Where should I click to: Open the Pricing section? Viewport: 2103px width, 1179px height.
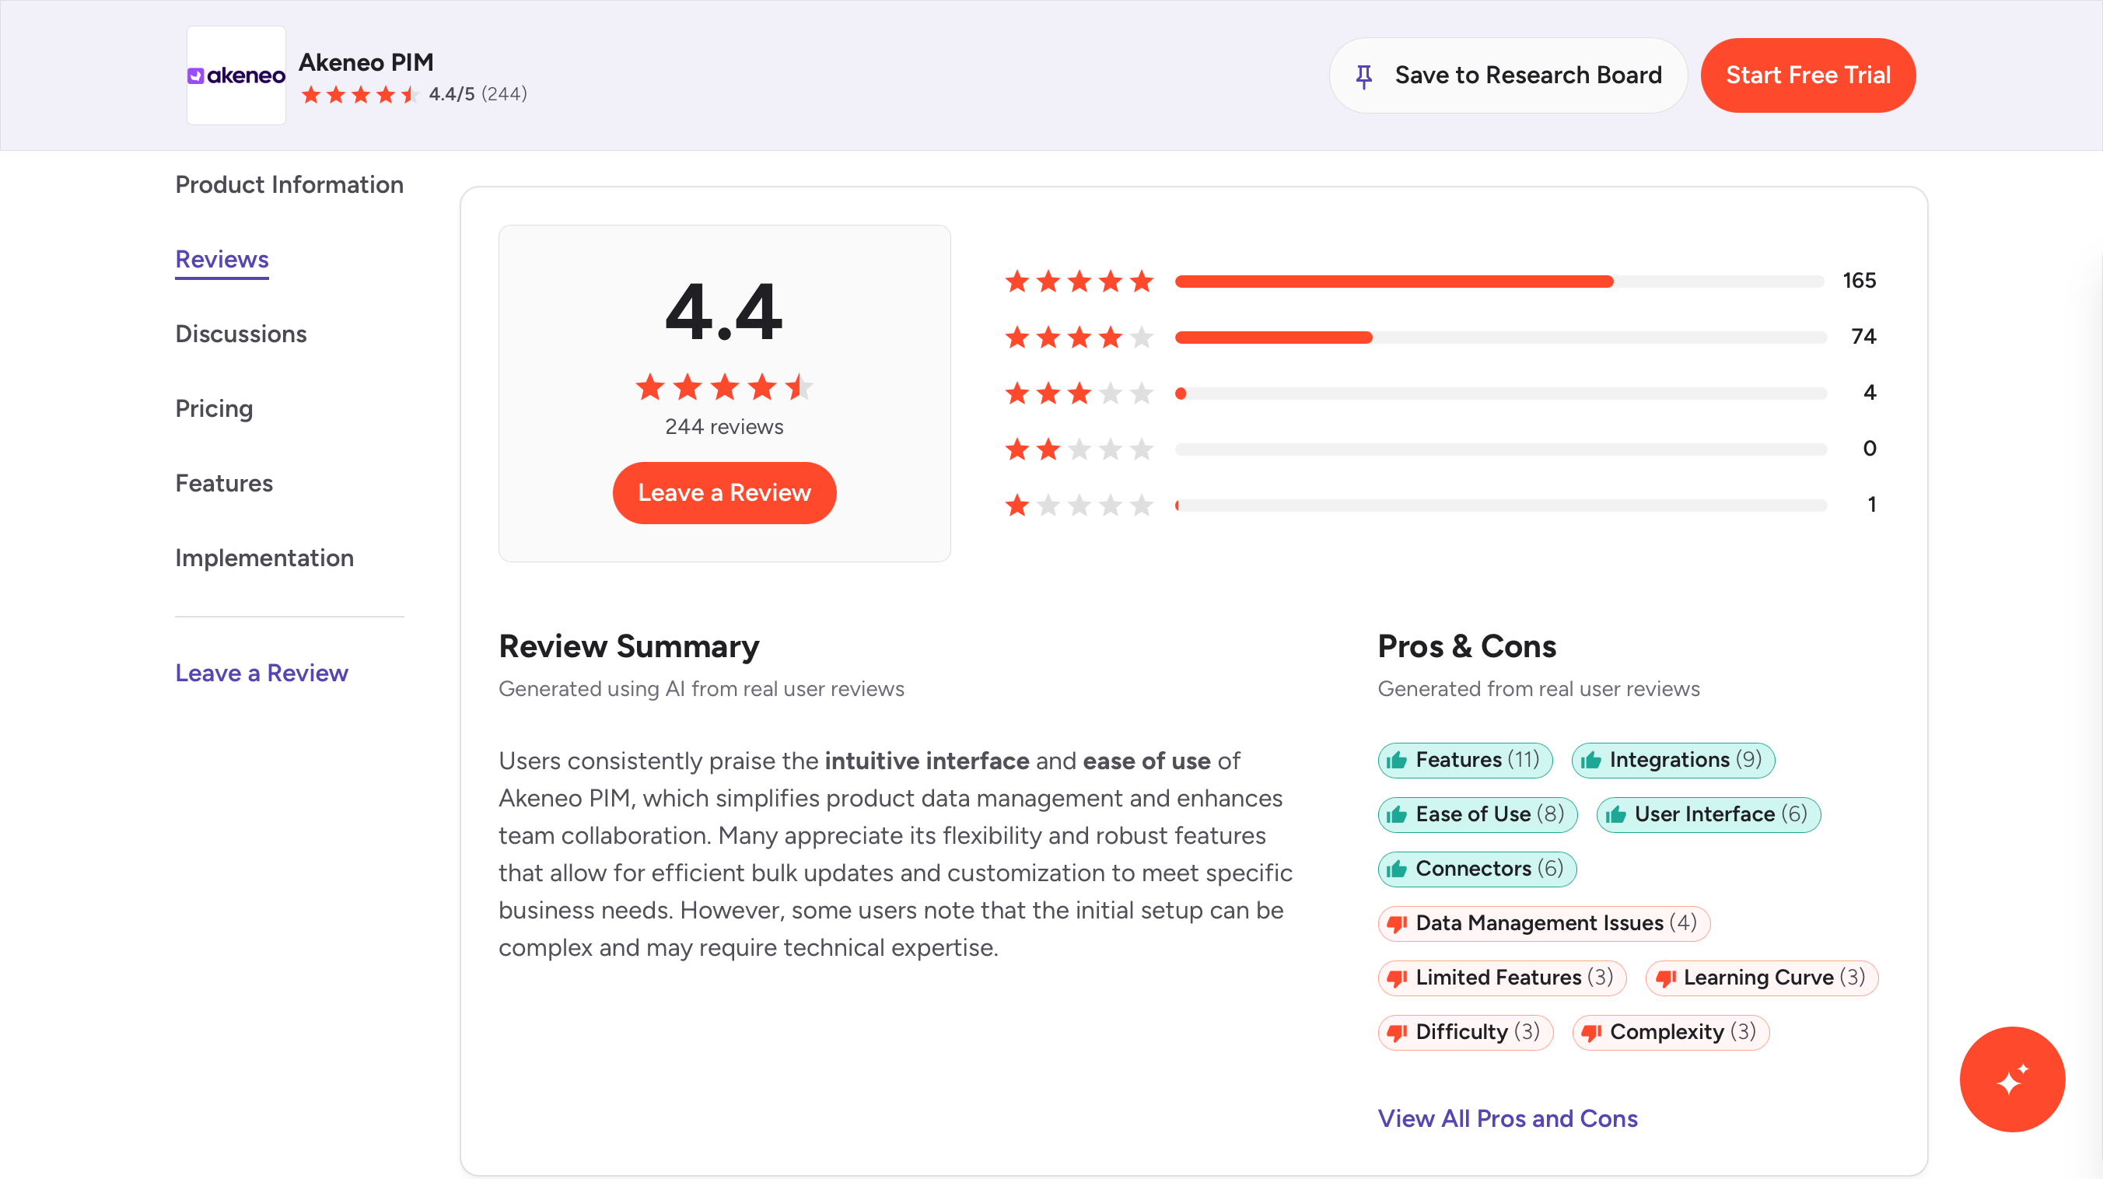point(214,408)
